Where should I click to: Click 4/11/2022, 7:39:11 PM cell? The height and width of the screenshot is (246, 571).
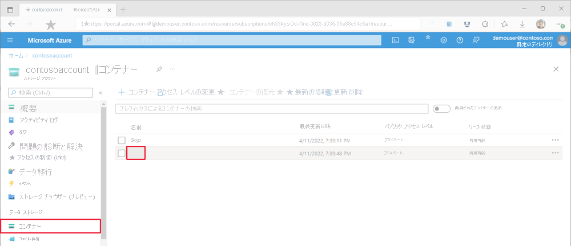[325, 140]
